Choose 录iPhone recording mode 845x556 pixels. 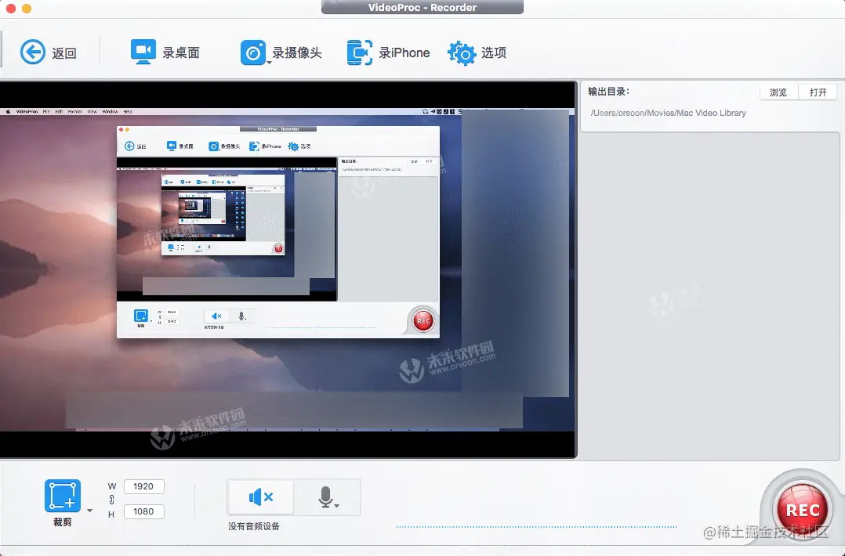[388, 52]
